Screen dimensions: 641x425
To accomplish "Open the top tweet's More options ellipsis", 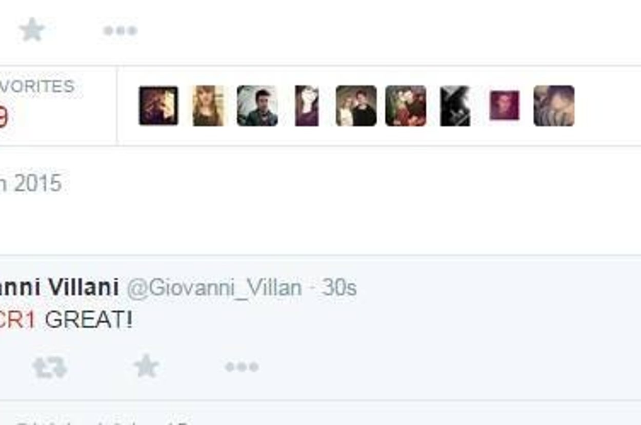I will click(x=120, y=31).
